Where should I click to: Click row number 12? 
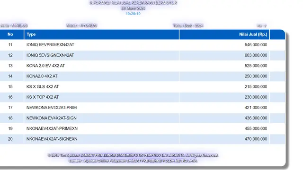[10, 55]
